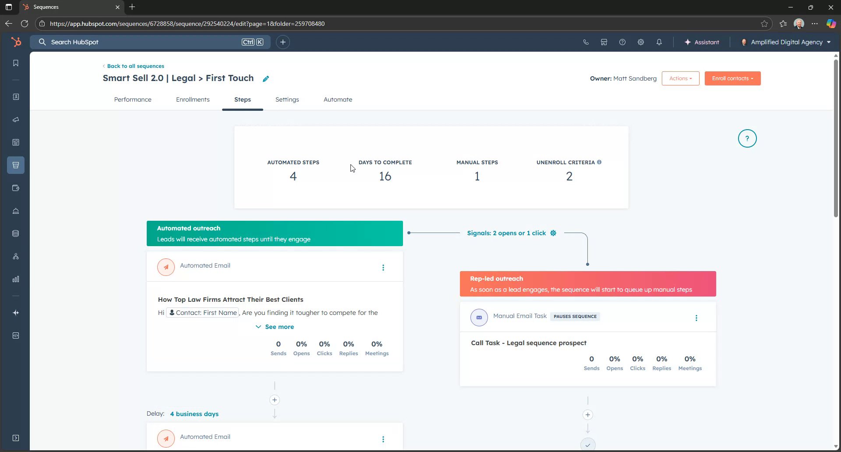The height and width of the screenshot is (452, 841).
Task: Open the Data Management database icon
Action: tap(16, 233)
